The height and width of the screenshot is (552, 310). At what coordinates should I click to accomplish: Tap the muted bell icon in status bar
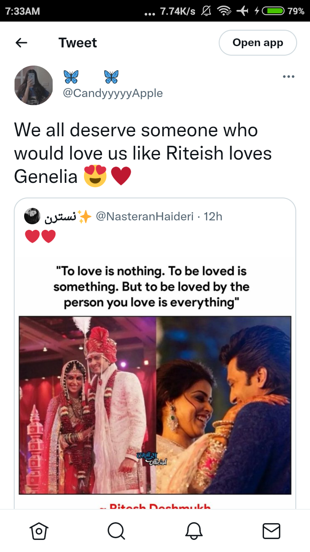click(207, 11)
